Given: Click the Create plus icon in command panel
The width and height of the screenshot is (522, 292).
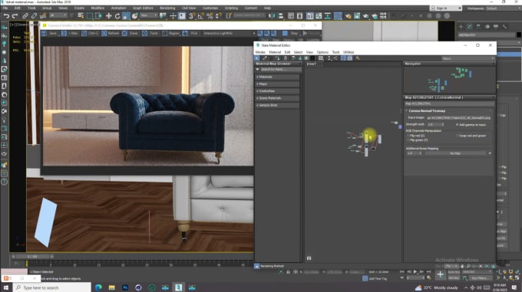Looking at the screenshot, I should tap(461, 27).
